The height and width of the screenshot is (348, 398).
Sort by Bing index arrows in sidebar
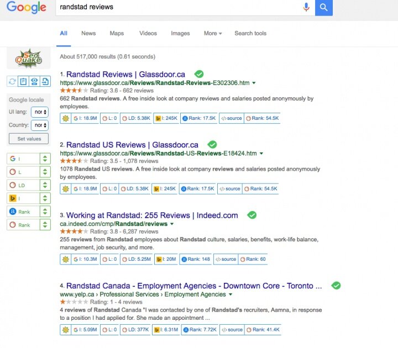coord(45,198)
